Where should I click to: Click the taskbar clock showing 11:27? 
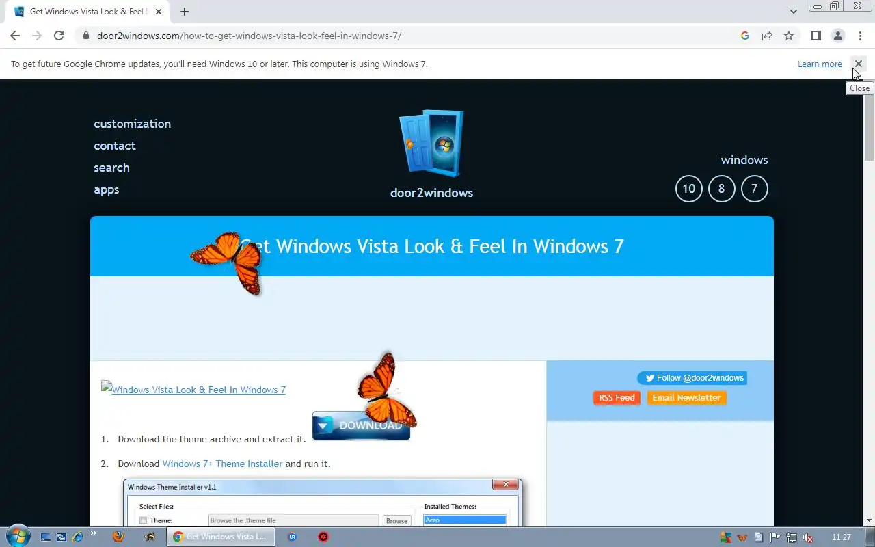coord(842,537)
